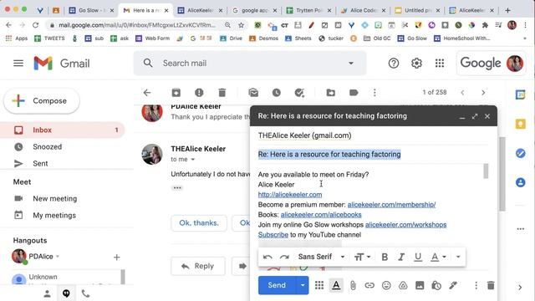Open the nine-dot grid icon next to Send

319,285
